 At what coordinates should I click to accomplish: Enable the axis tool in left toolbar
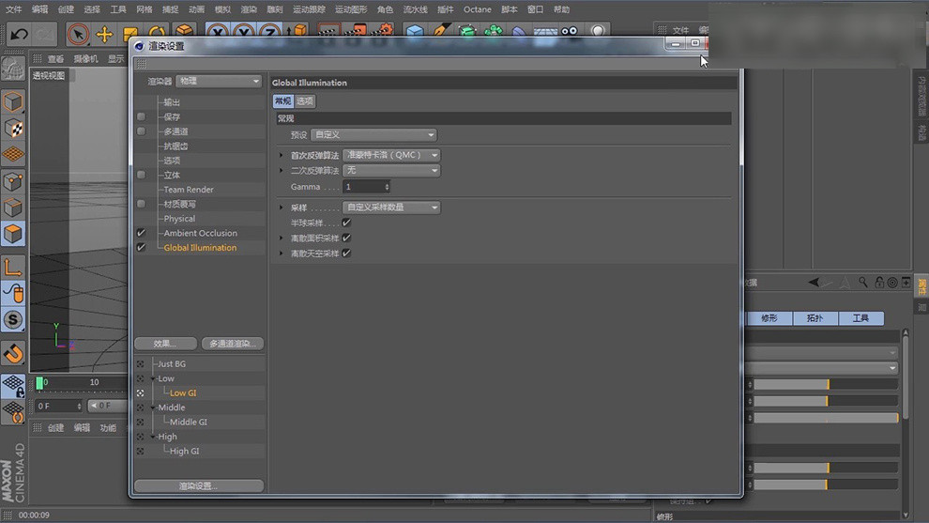tap(13, 268)
